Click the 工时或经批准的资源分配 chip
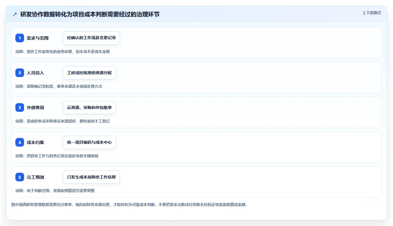 pos(89,73)
